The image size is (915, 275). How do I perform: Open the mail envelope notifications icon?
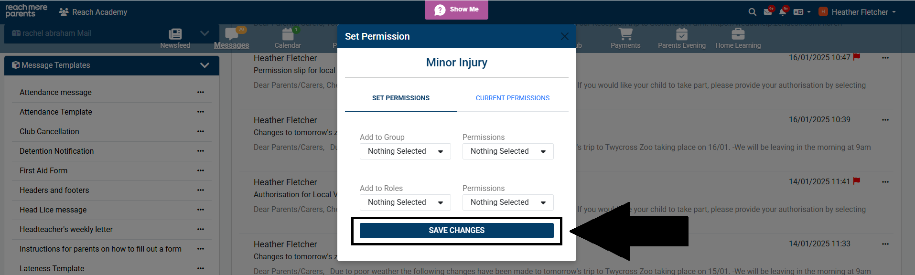(x=768, y=12)
